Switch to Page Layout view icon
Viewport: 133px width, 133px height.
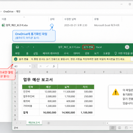[x=120, y=128]
